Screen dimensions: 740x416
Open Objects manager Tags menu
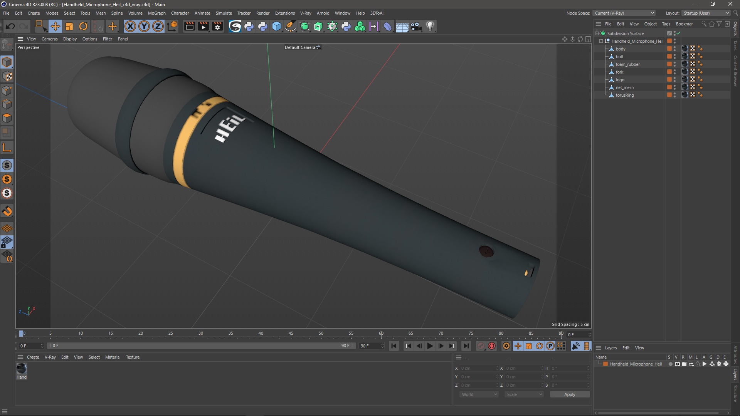(x=666, y=24)
